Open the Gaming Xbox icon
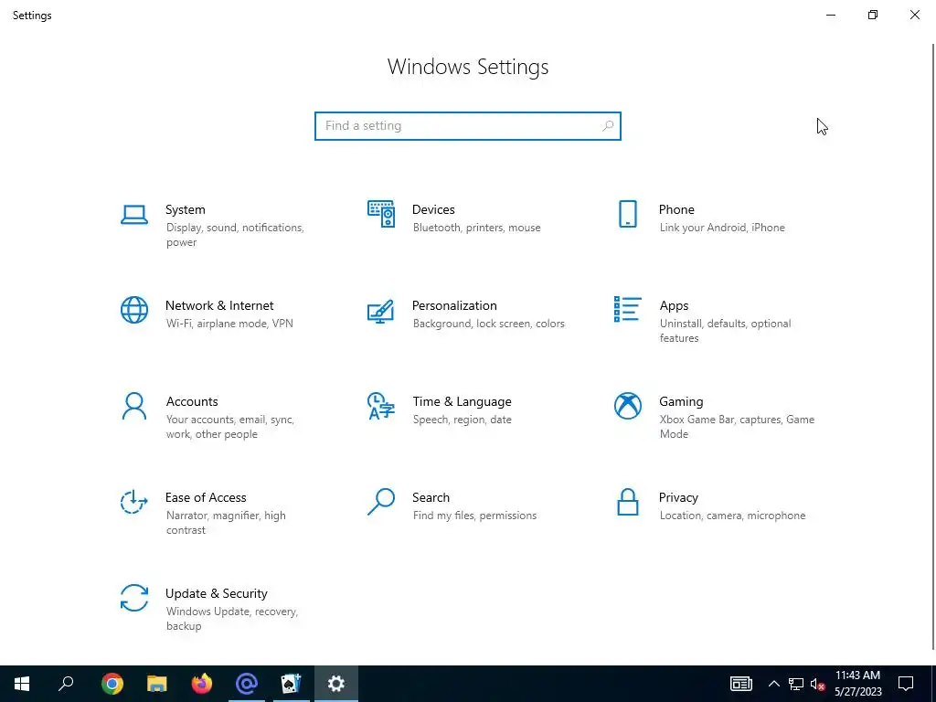Viewport: 936px width, 702px height. [x=627, y=406]
